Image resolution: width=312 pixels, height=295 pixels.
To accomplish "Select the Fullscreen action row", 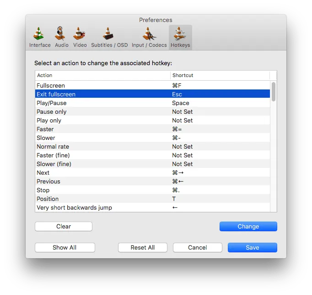I will point(152,85).
